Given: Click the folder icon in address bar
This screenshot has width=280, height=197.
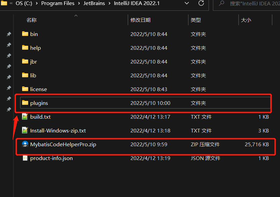Looking at the screenshot, I should click(x=4, y=3).
